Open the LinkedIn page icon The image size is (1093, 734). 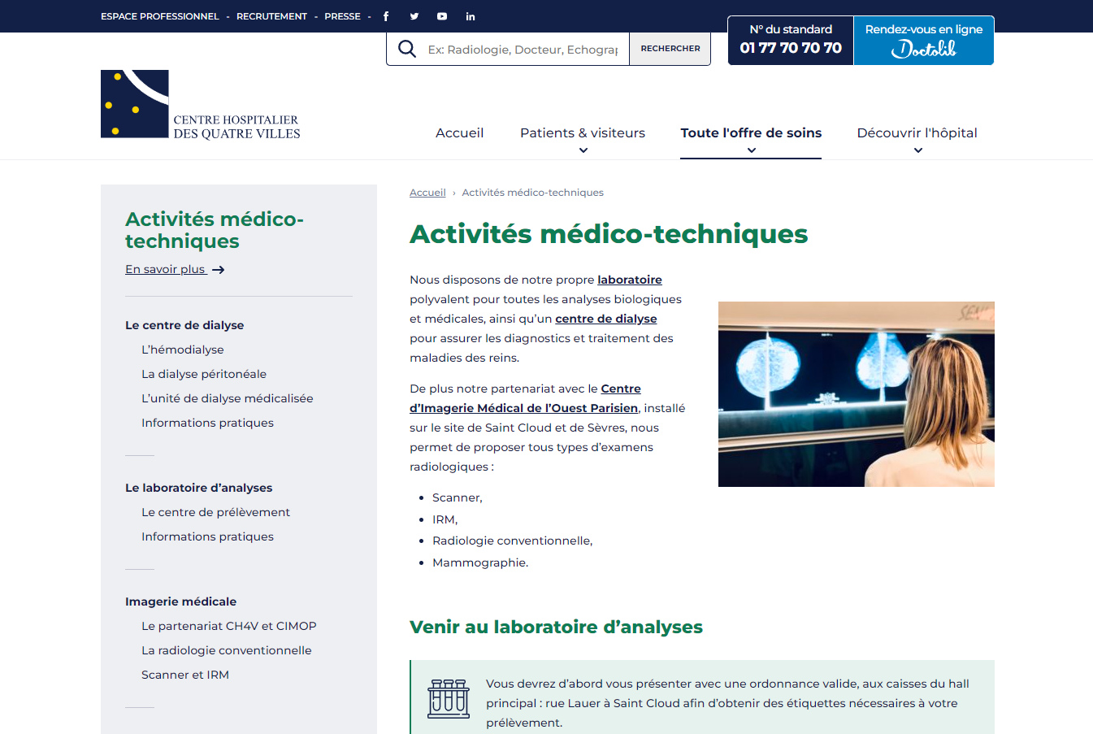point(471,16)
